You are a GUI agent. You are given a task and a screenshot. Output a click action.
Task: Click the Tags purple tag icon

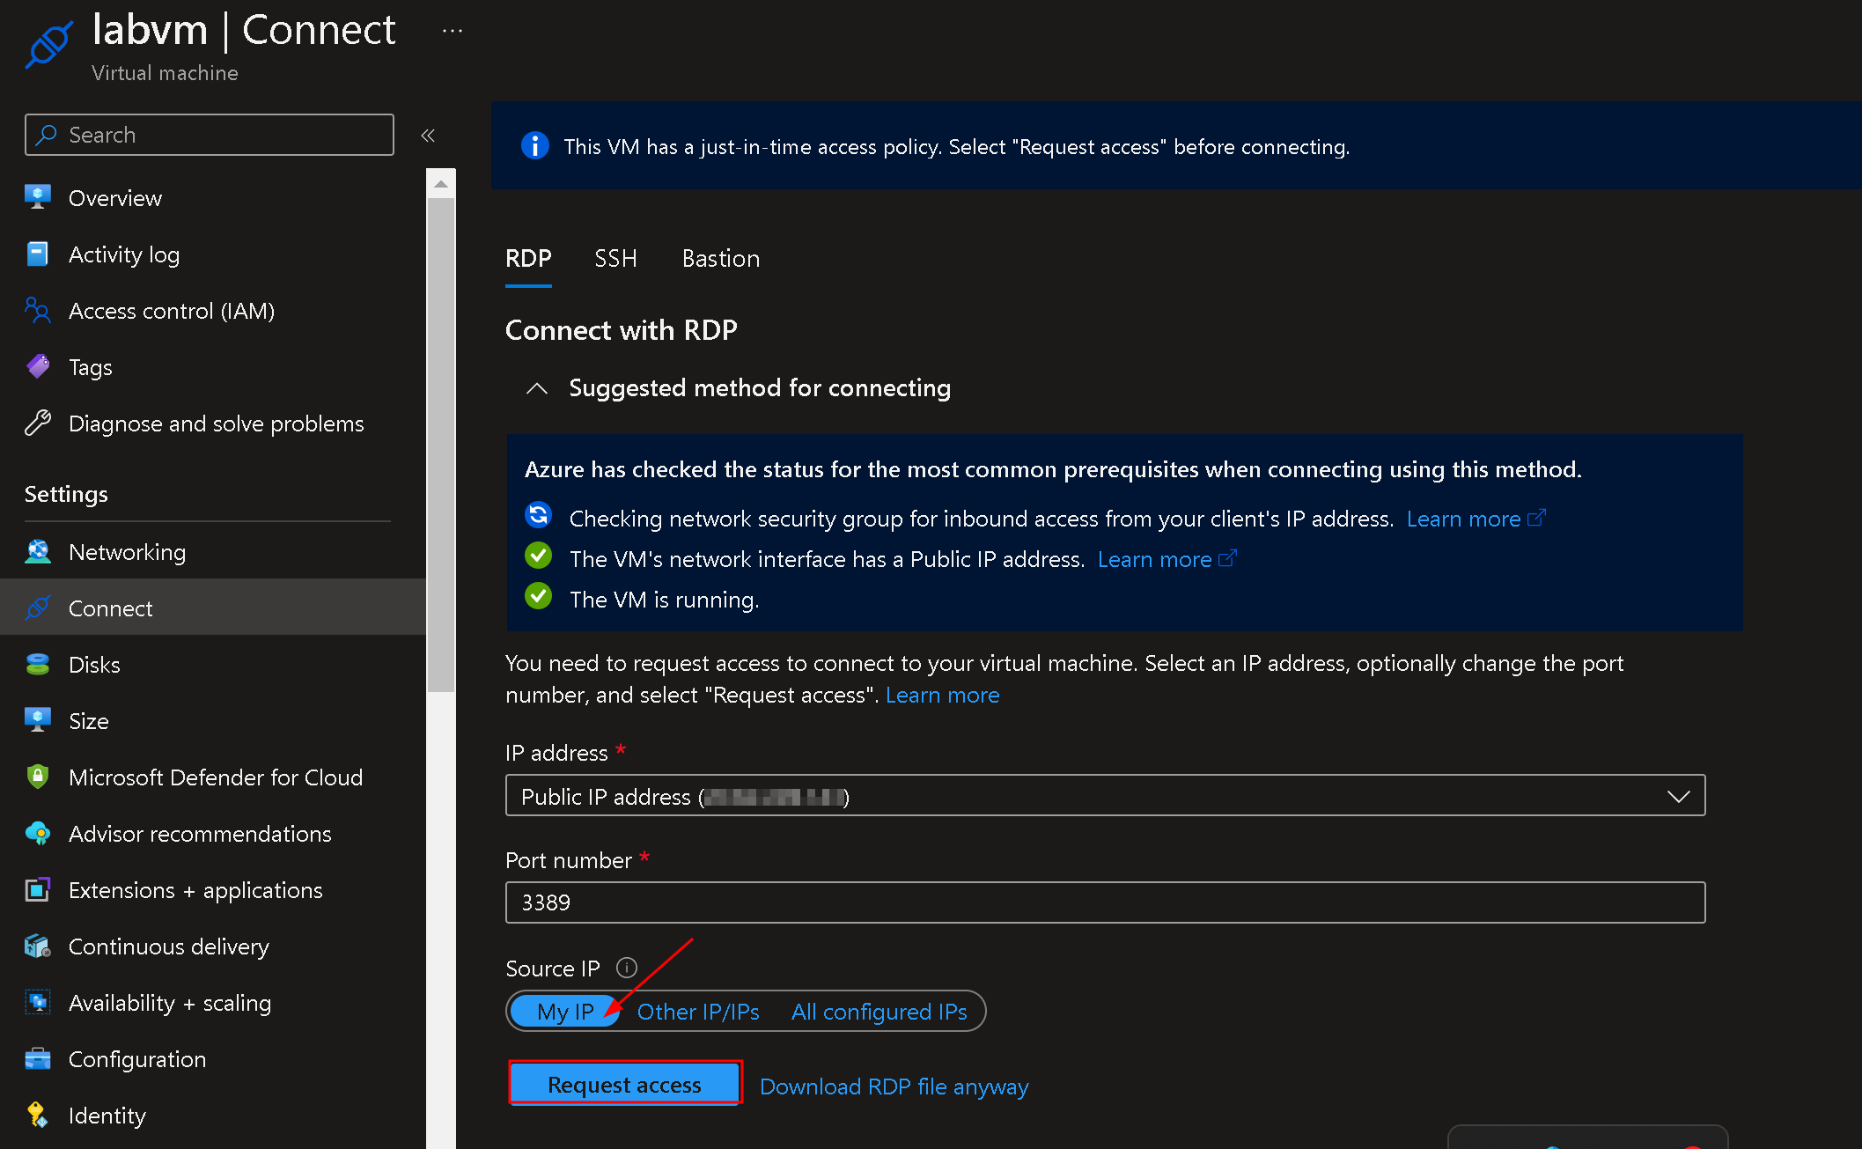[37, 366]
